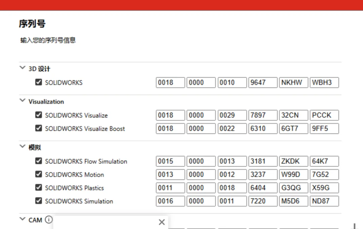
Task: Click the 序列号 page heading
Action: tap(32, 24)
